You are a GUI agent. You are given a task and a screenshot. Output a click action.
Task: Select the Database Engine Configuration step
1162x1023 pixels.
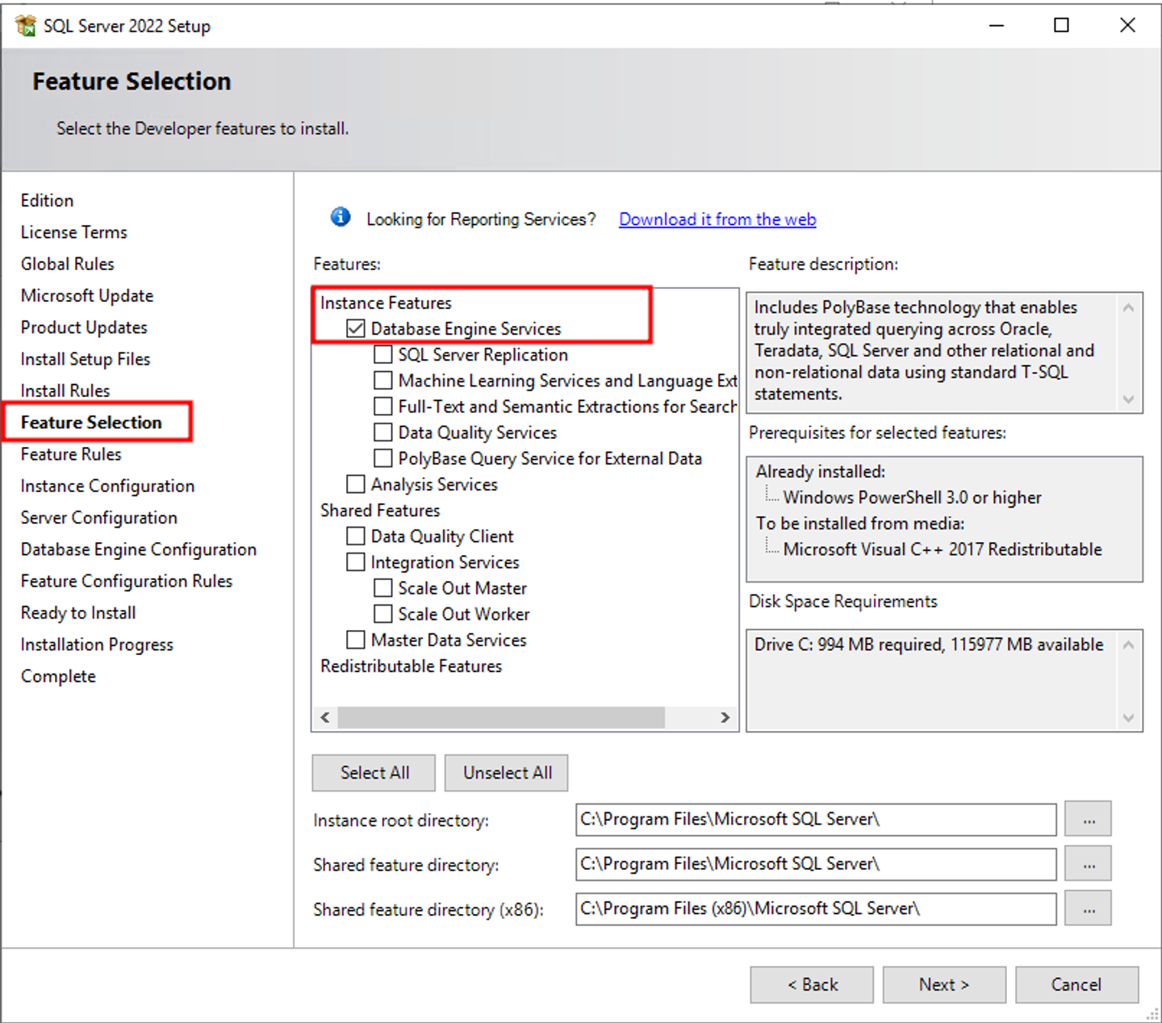pyautogui.click(x=138, y=549)
